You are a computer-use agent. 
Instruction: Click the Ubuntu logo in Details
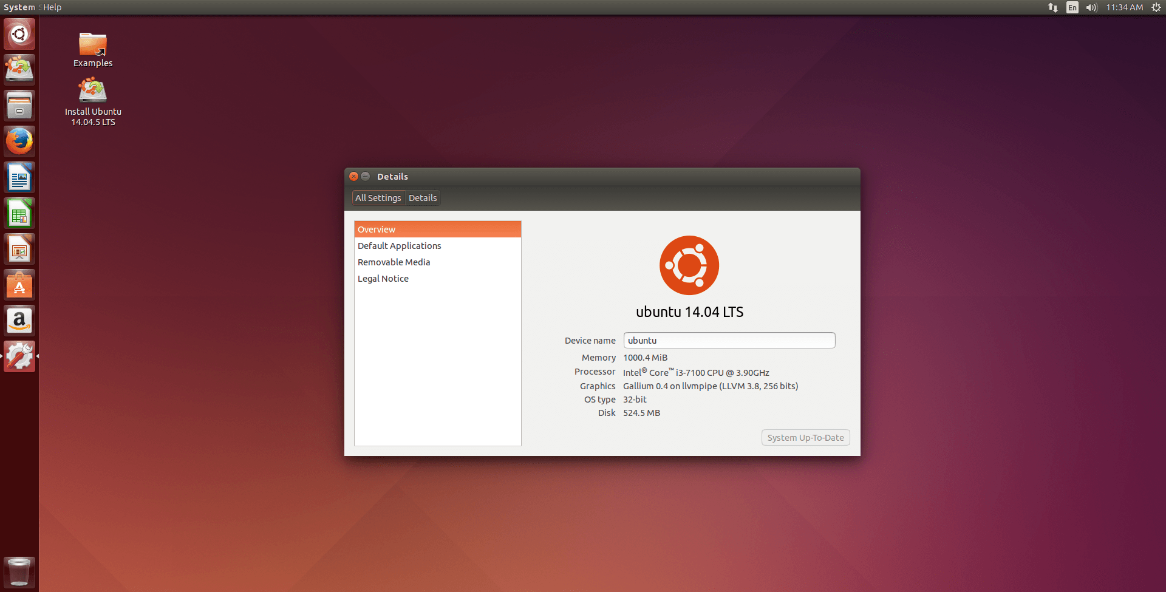tap(689, 265)
